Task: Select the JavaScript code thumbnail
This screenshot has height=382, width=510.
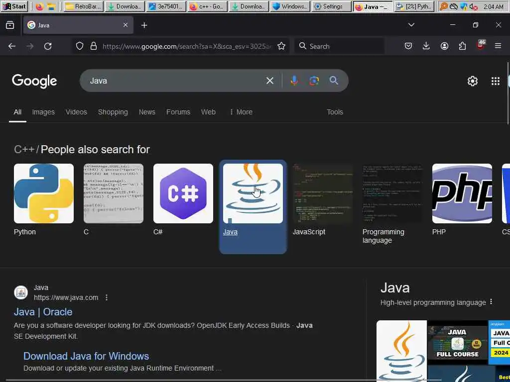Action: (x=323, y=193)
